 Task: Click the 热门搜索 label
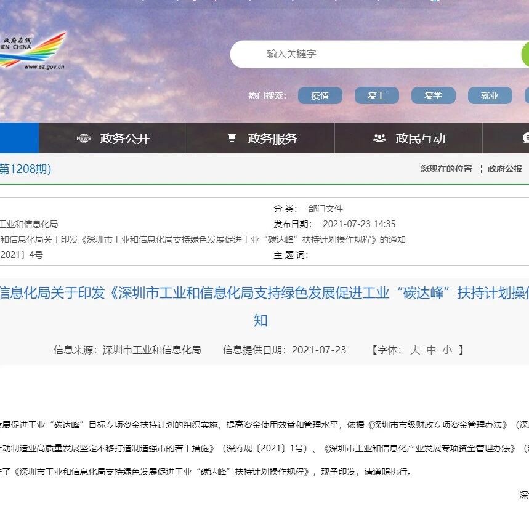[267, 96]
